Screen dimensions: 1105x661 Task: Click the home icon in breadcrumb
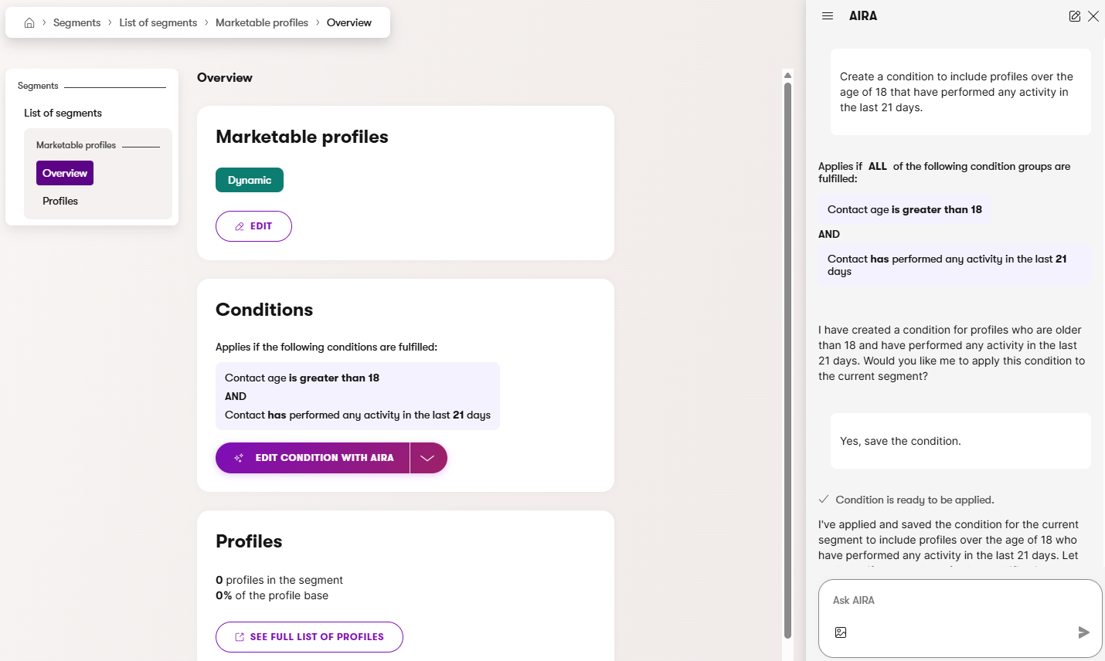click(29, 23)
